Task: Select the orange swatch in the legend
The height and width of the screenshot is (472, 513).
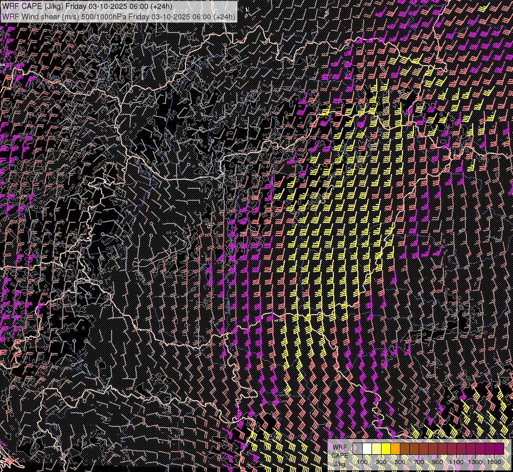Action: pyautogui.click(x=395, y=448)
